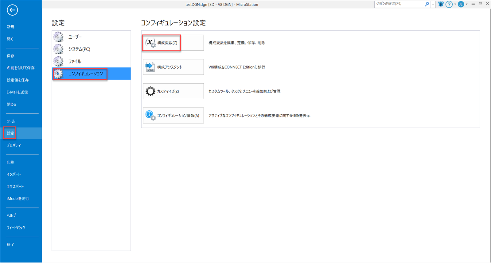Click the 構成変数(C) button
Screen dimensions: 491x263
173,43
